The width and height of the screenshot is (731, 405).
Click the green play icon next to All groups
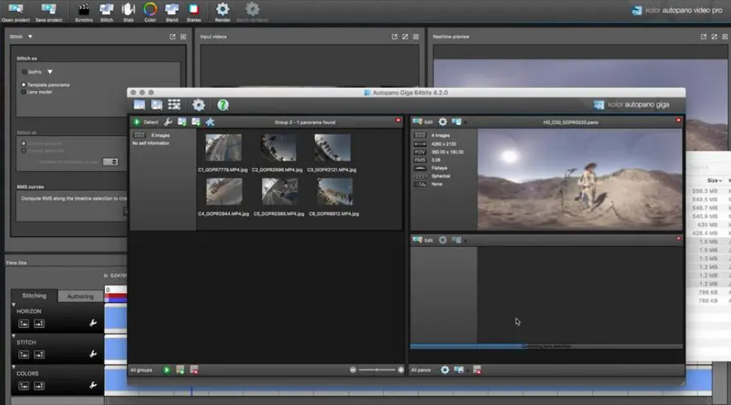coord(166,370)
